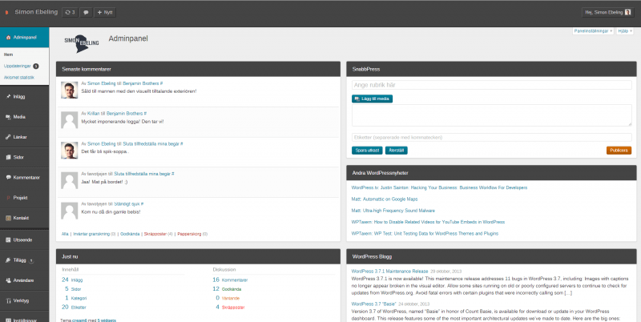Click the Senaste kommentarer panel header
This screenshot has height=322, width=641.
point(198,69)
